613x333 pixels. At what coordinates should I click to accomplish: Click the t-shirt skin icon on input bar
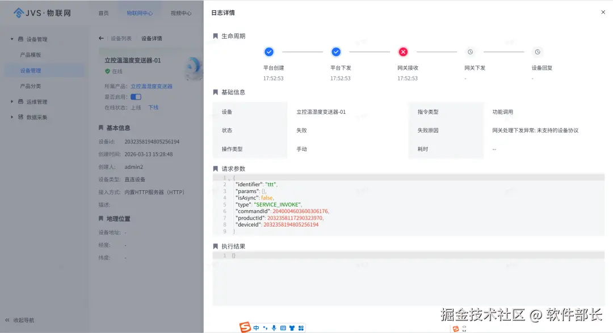[292, 327]
